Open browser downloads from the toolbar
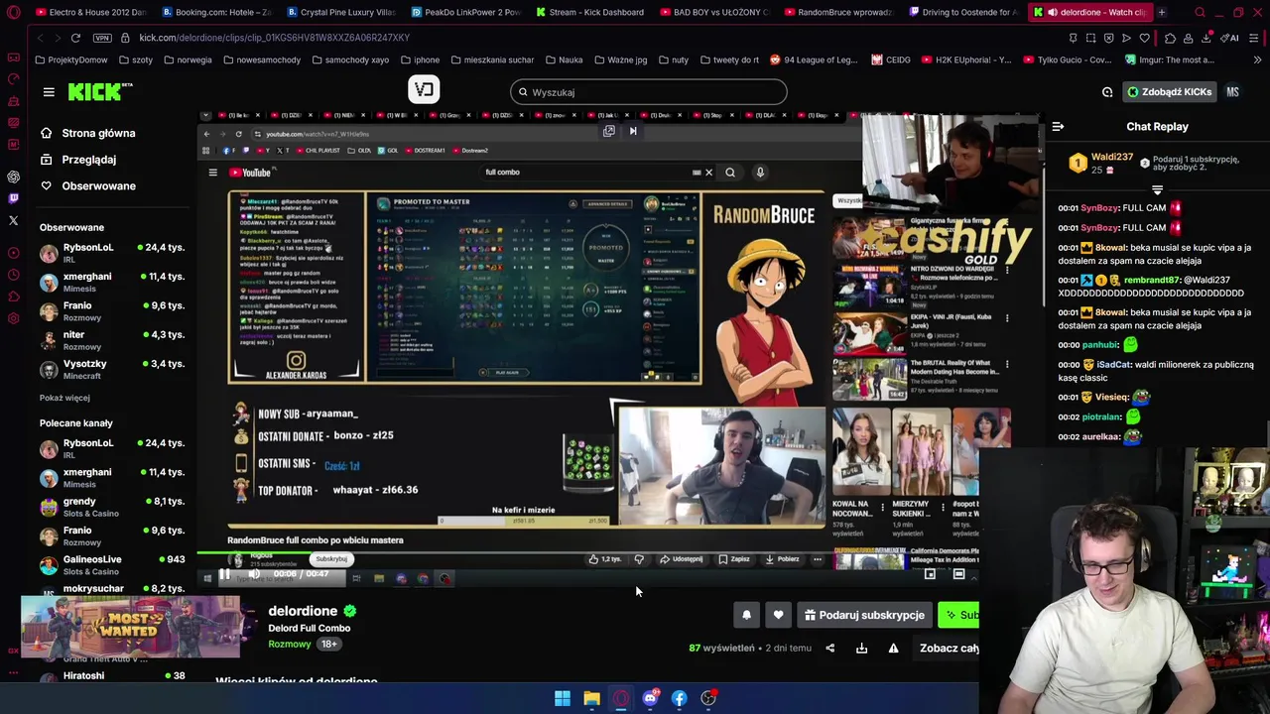 click(x=1206, y=38)
